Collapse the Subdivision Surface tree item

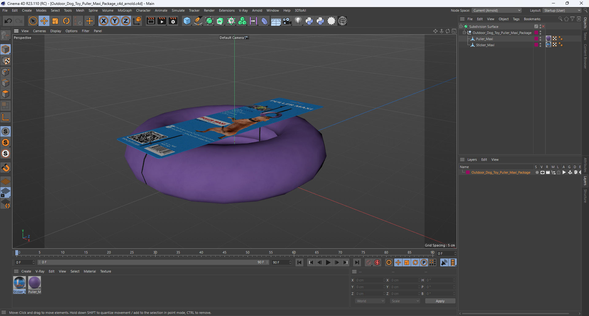pyautogui.click(x=461, y=27)
